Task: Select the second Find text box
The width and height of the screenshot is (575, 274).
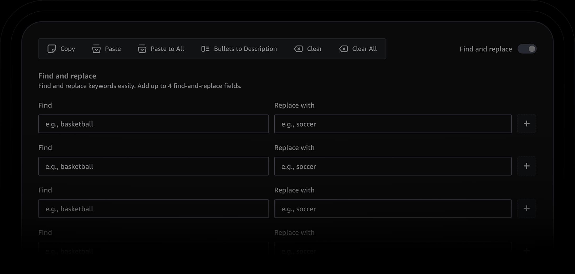Action: click(x=153, y=166)
